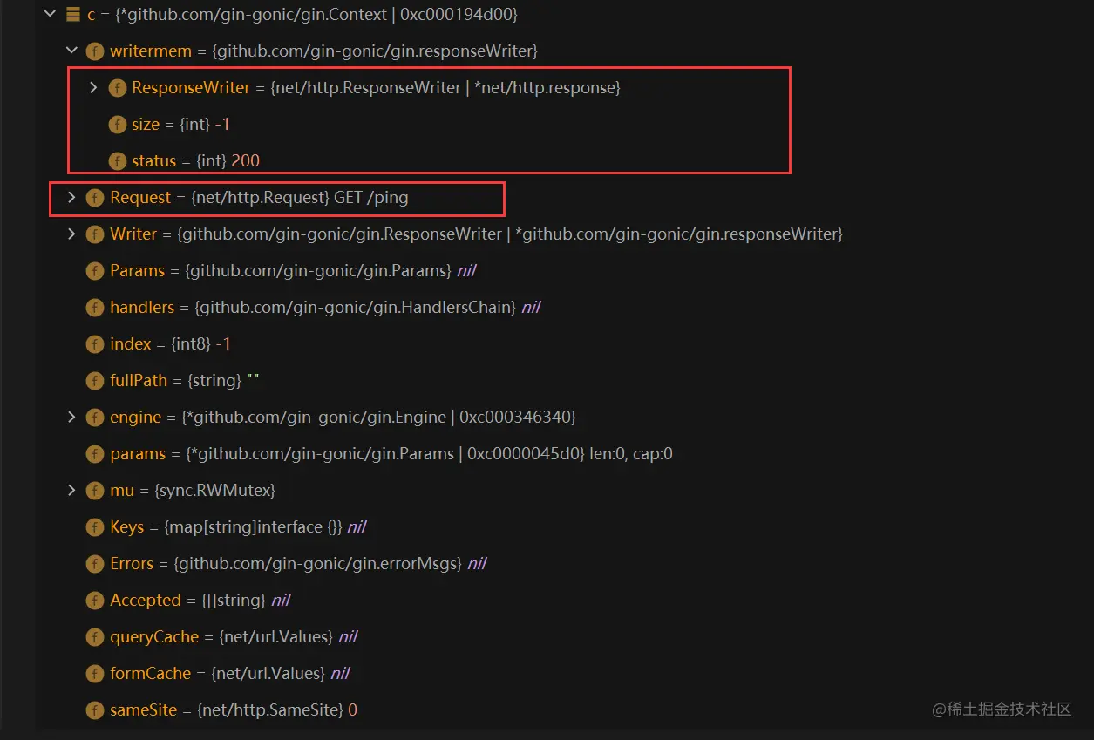
Task: Collapse the writermem field node
Action: tap(71, 51)
